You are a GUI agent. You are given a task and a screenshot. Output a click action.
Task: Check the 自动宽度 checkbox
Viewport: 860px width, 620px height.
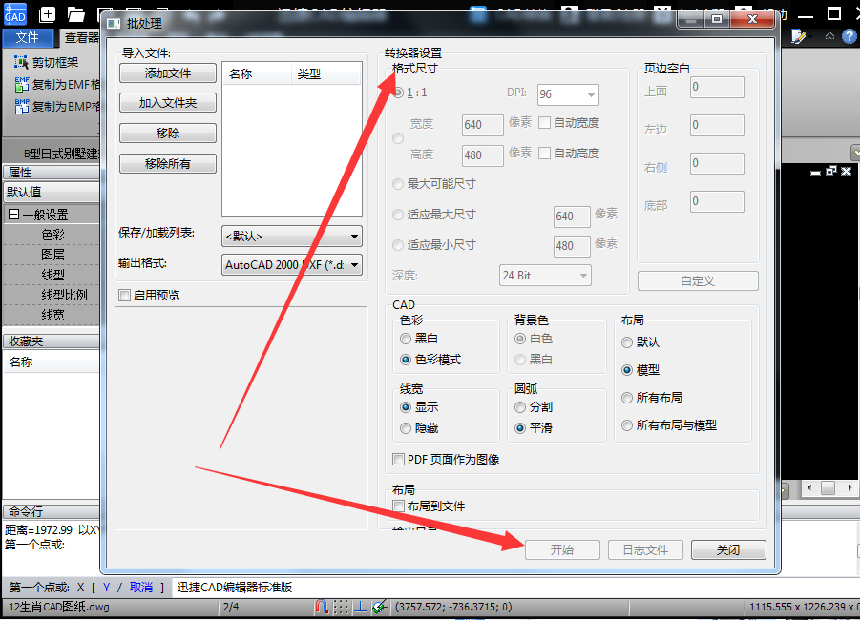pos(545,123)
